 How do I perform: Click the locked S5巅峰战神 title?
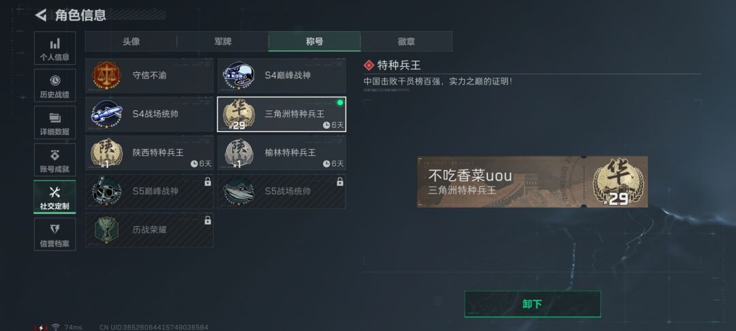149,191
